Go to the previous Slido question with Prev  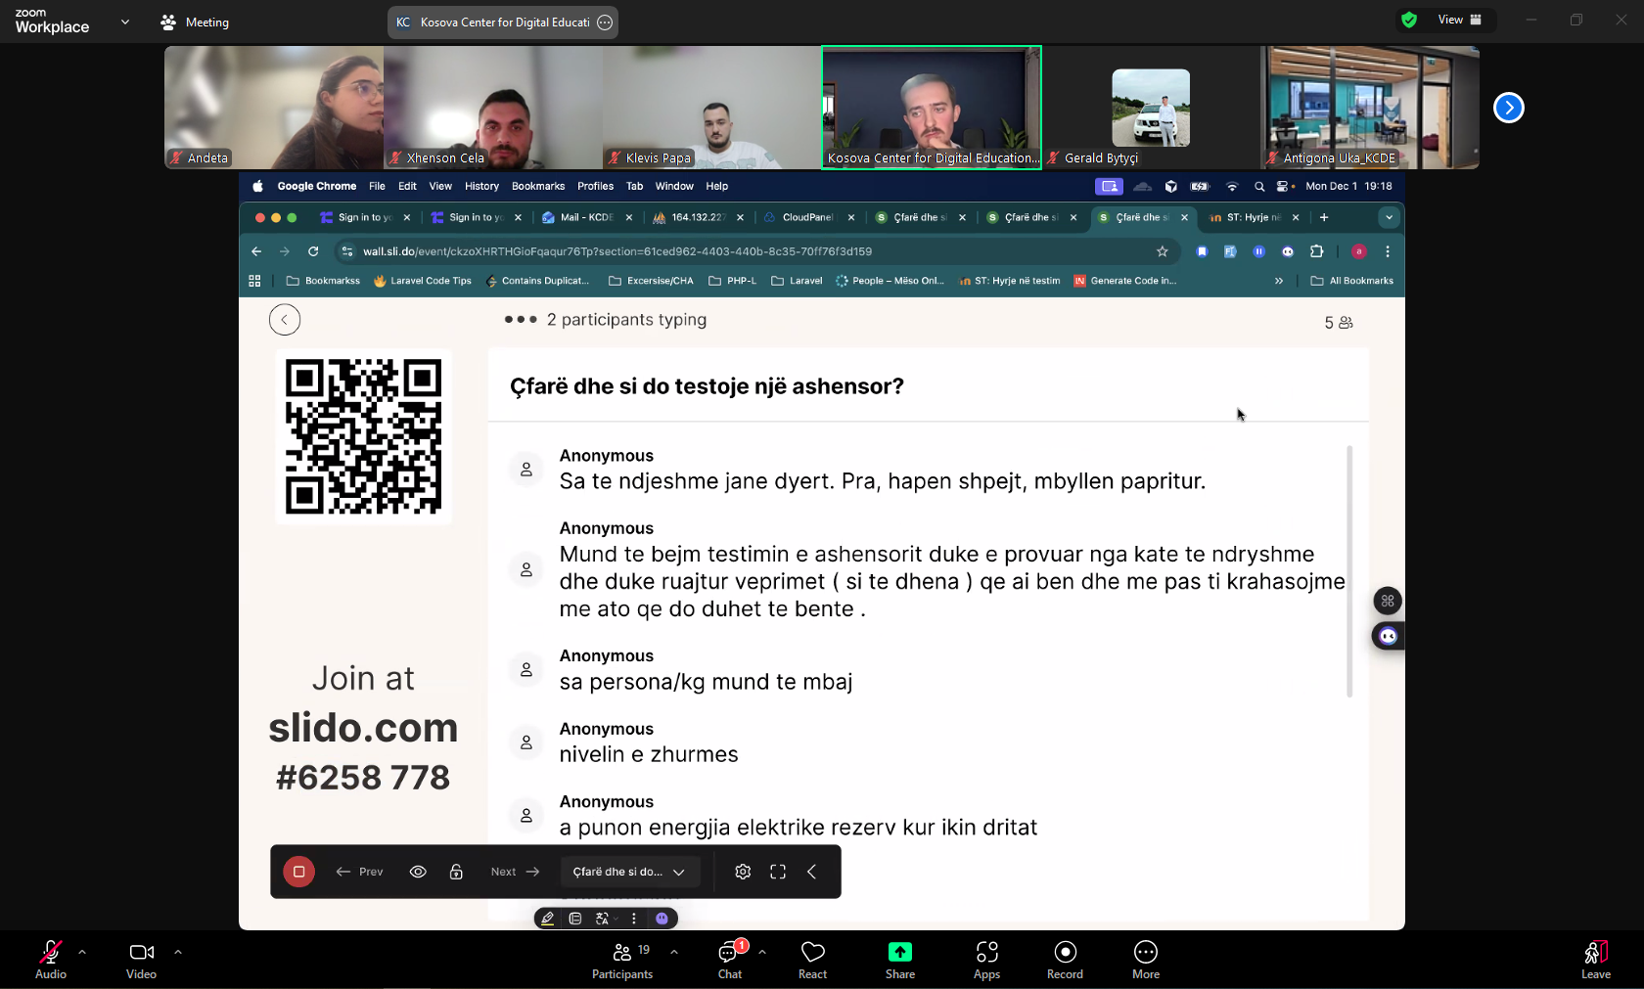click(x=358, y=872)
